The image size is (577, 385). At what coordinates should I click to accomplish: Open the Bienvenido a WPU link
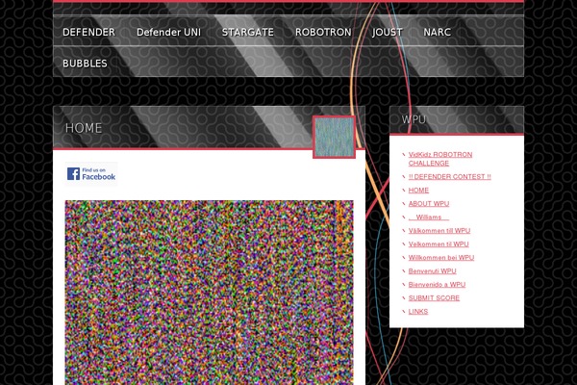(x=437, y=285)
